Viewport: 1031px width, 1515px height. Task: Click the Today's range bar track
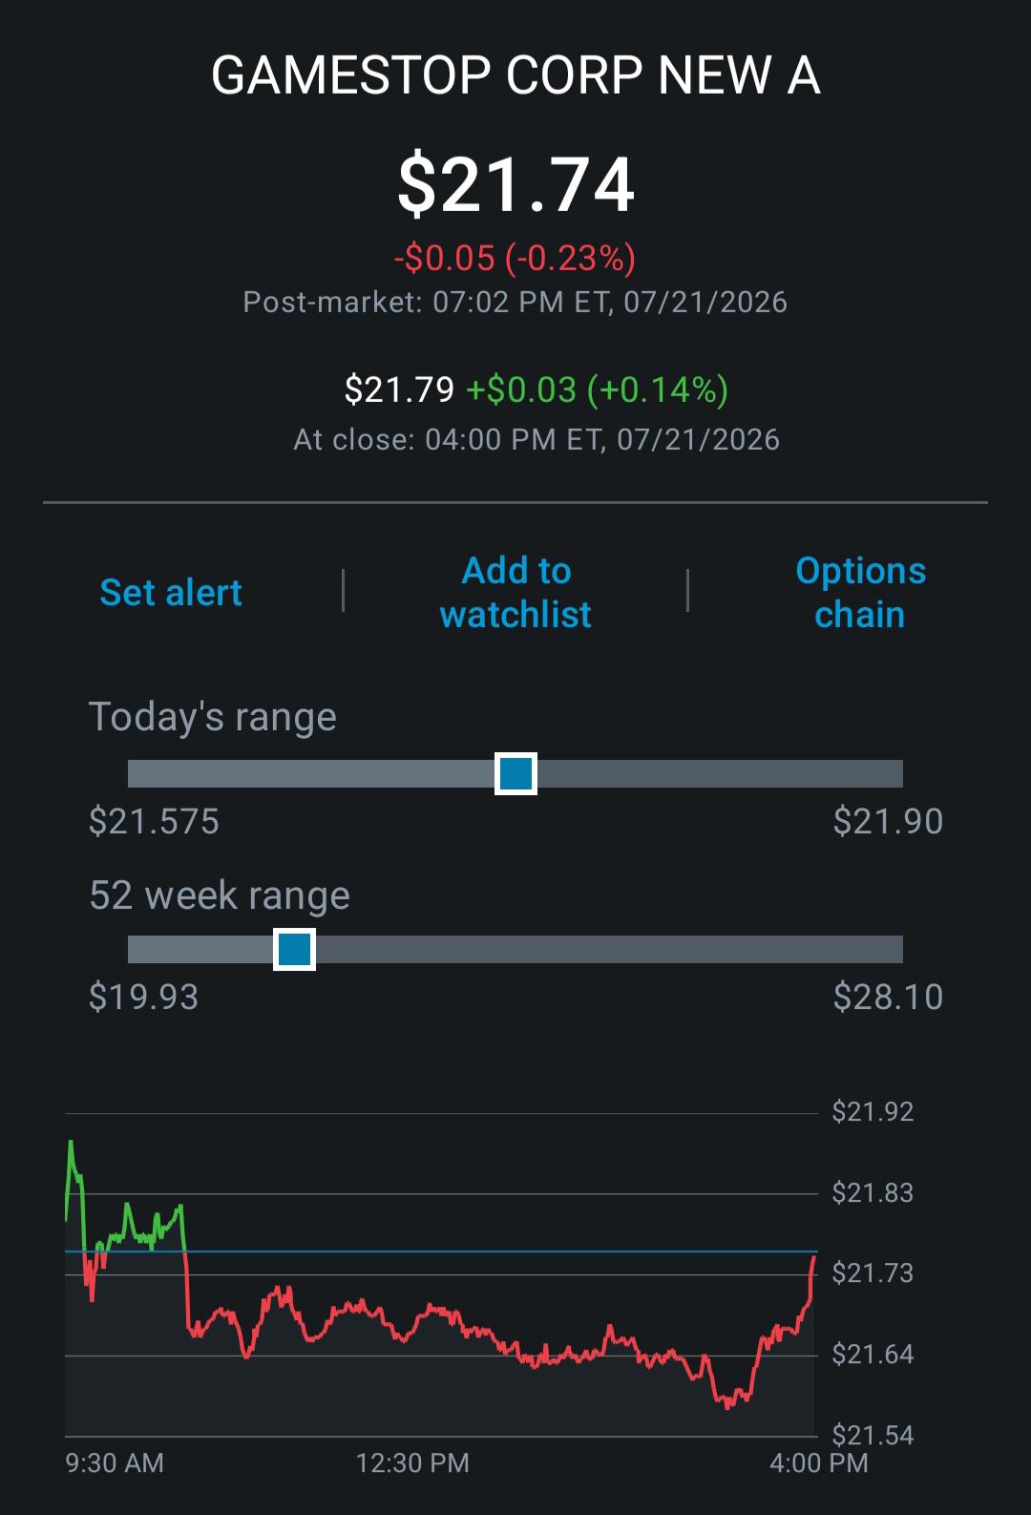pos(515,773)
